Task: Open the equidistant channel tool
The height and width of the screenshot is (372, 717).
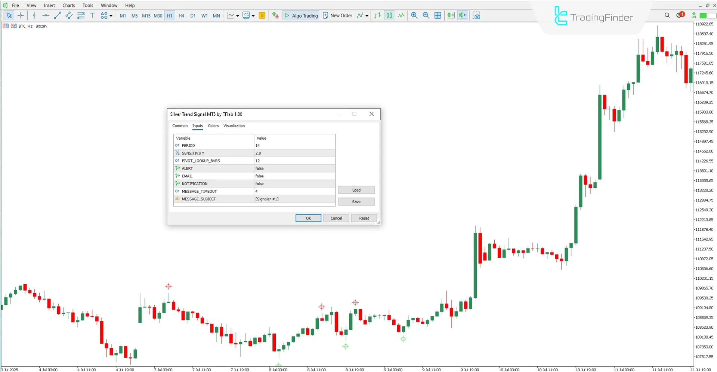Action: [69, 15]
